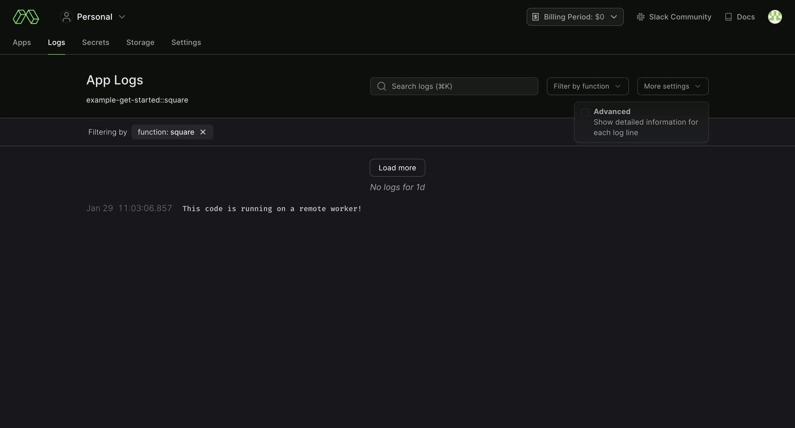Click the "Show detailed information" description text
795x428 pixels.
646,127
